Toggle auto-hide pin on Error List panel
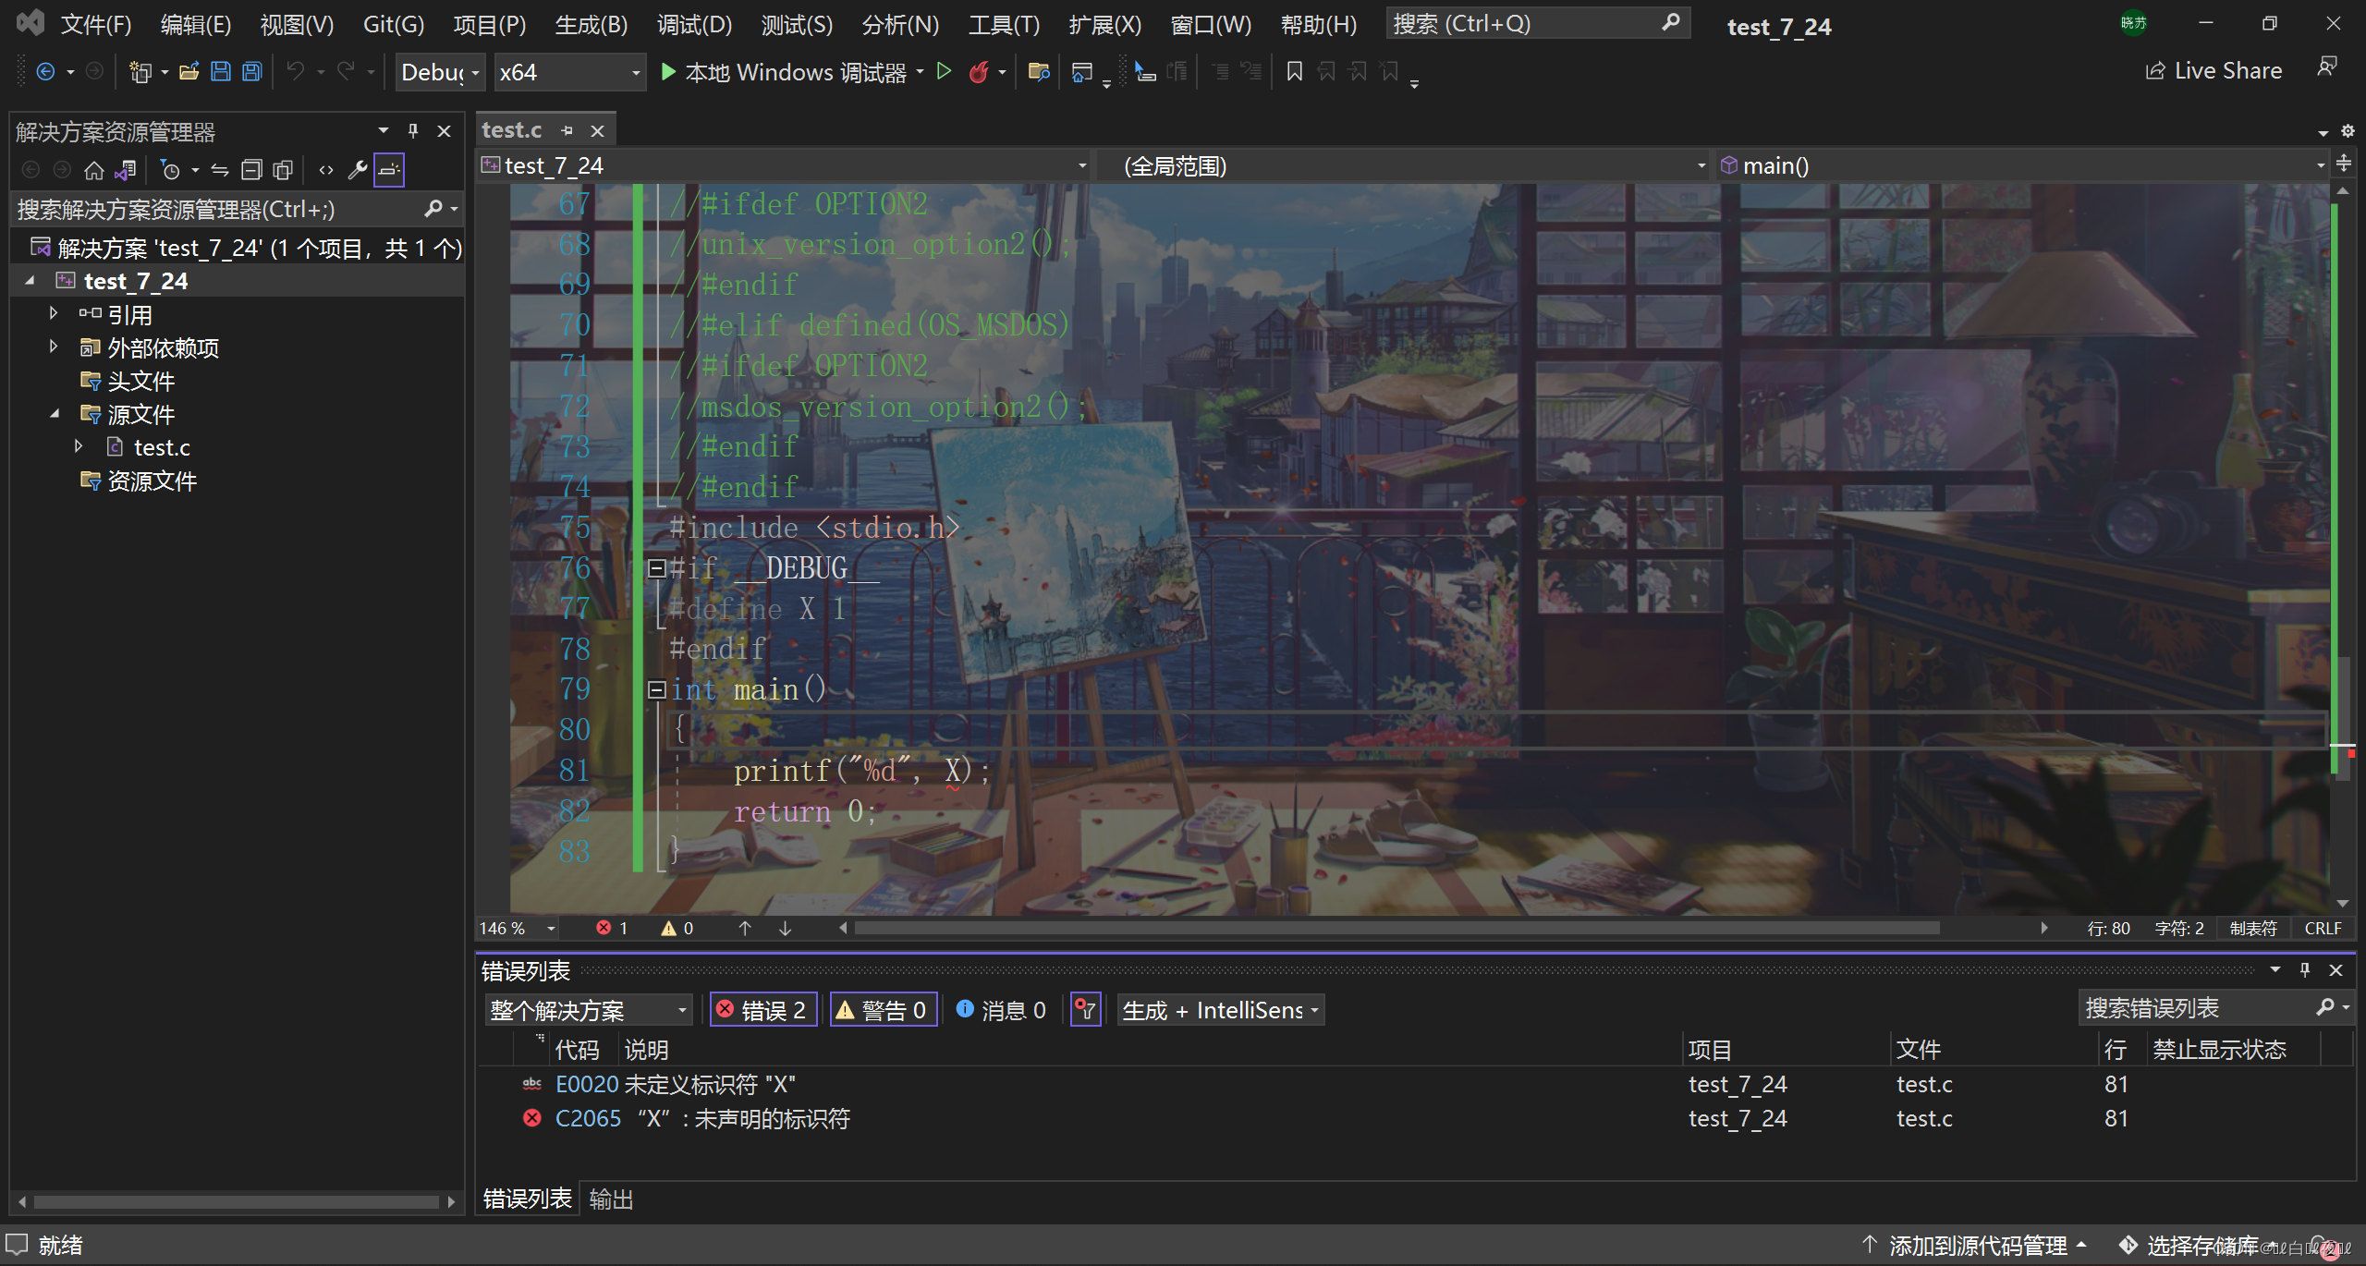This screenshot has width=2366, height=1266. [2305, 970]
